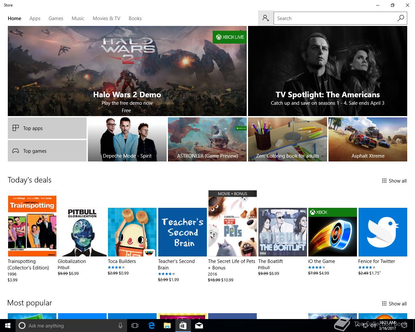The width and height of the screenshot is (415, 332).
Task: Click the Teacher's Second Brain title
Action: (x=176, y=265)
